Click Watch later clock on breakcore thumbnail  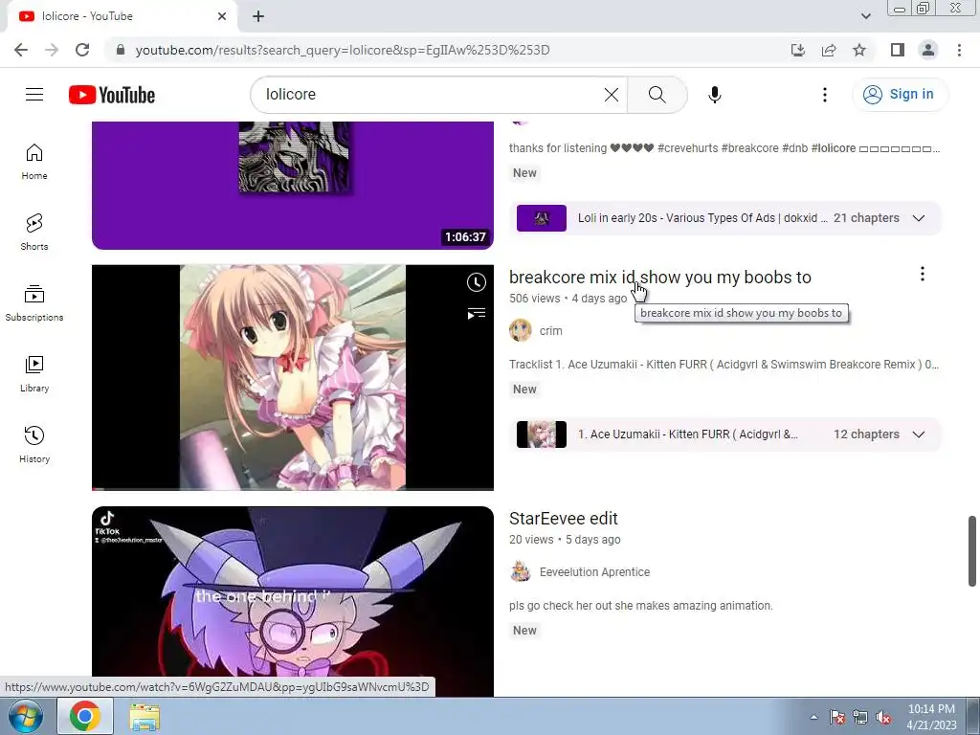coord(477,282)
